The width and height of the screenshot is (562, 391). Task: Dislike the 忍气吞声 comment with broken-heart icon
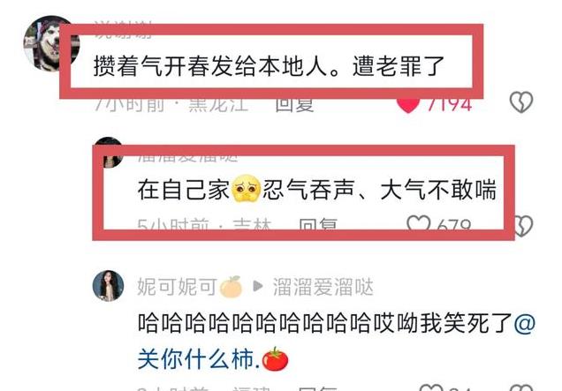[x=524, y=226]
